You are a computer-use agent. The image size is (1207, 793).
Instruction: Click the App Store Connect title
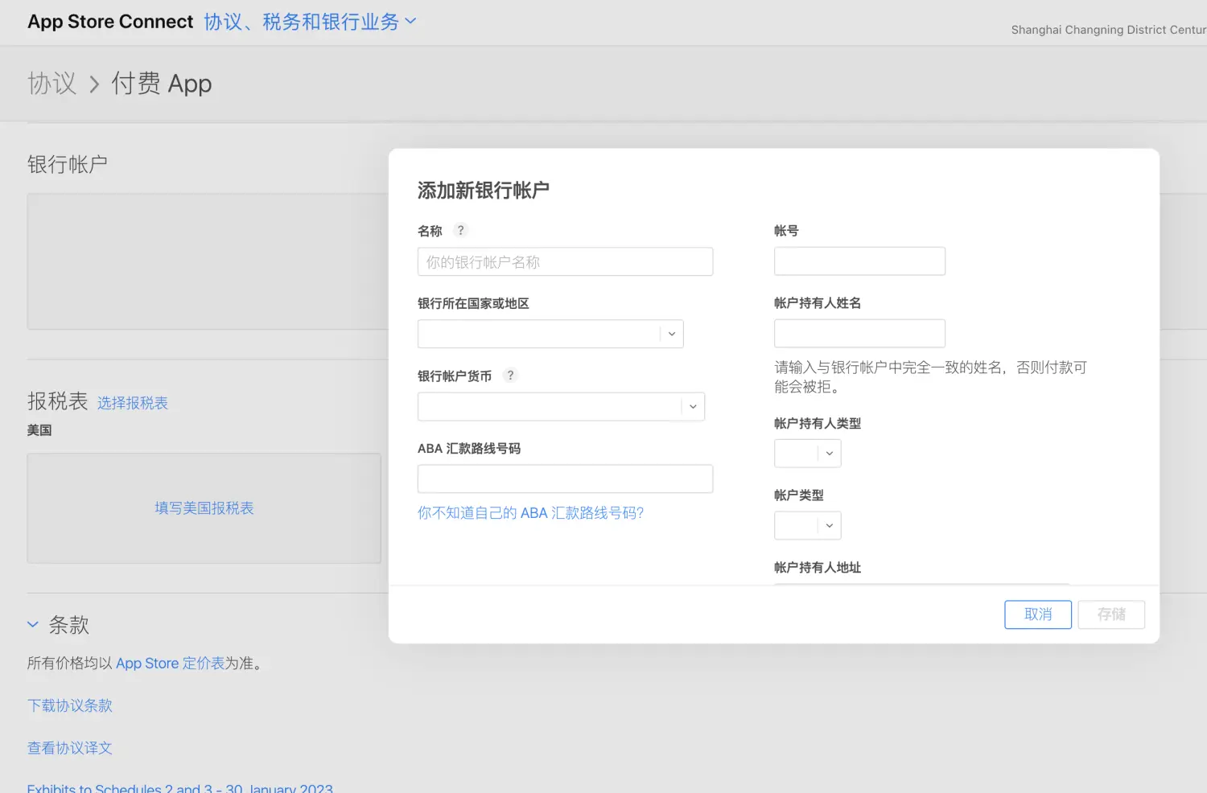(110, 22)
